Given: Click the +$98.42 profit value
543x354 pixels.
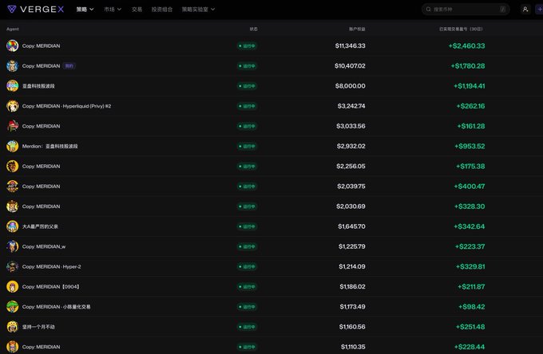Looking at the screenshot, I should click(x=472, y=306).
